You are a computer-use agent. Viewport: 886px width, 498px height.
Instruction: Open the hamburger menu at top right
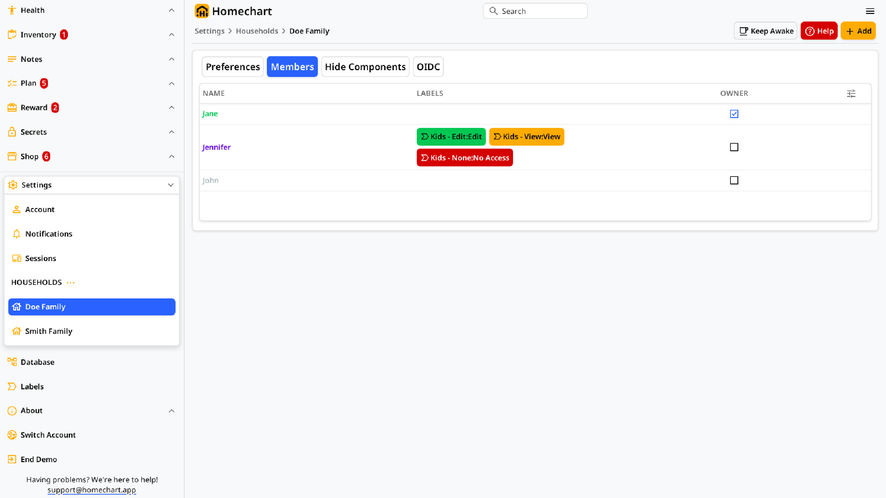click(870, 11)
